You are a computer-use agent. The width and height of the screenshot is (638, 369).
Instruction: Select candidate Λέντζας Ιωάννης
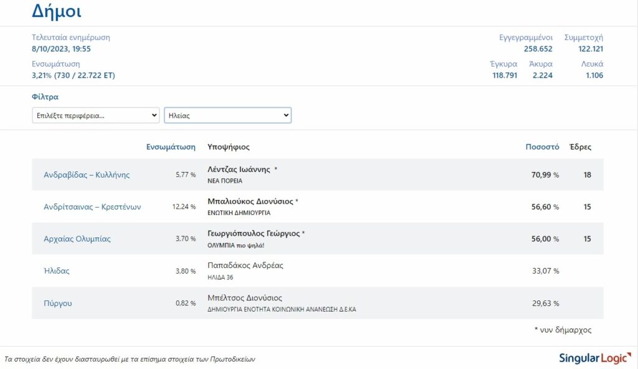239,170
